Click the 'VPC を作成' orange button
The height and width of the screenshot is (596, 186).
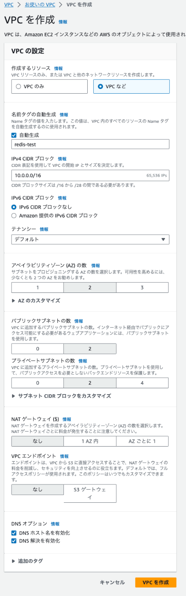coord(156,582)
